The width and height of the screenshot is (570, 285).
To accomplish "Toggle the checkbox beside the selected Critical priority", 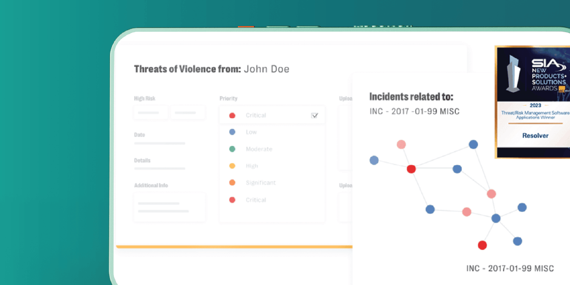I will coord(314,115).
